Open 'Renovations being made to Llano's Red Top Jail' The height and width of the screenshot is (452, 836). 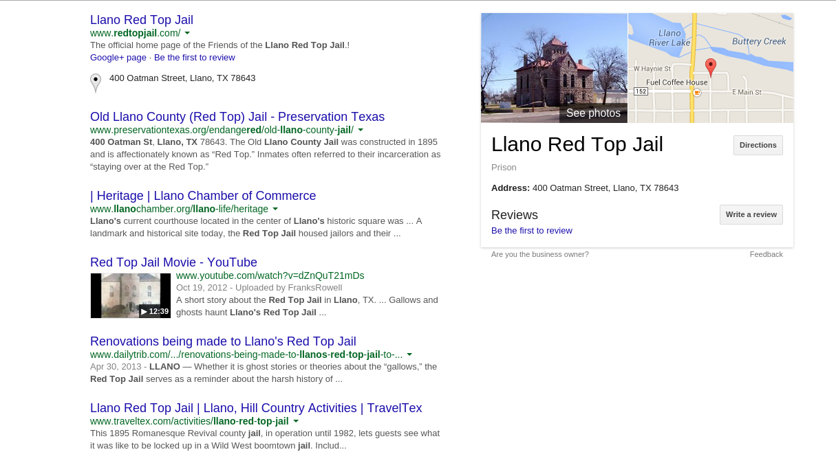click(x=223, y=341)
